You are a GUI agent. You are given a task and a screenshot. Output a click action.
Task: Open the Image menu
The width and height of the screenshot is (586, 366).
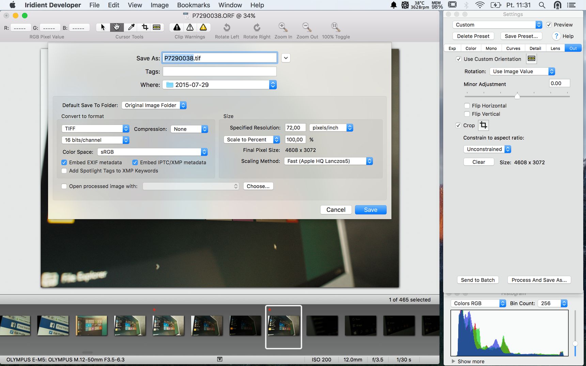pyautogui.click(x=159, y=5)
